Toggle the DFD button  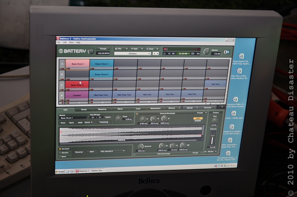coord(92,152)
